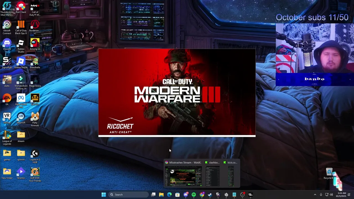Expand hidden system tray icons

click(315, 195)
